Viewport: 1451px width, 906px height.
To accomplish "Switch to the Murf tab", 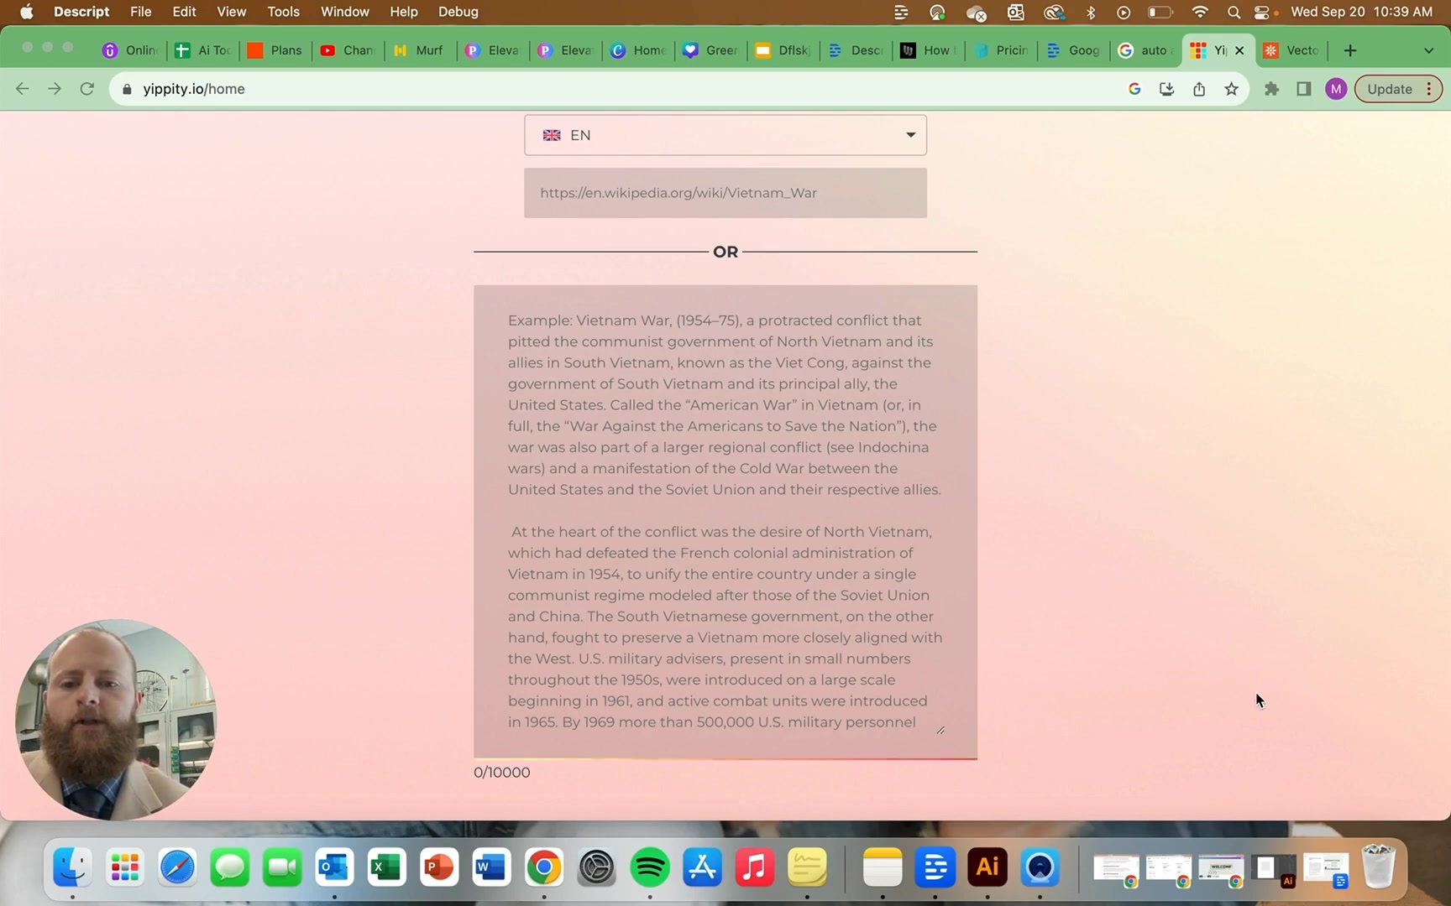I will [420, 50].
